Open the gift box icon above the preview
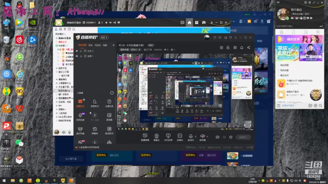 coord(221,47)
